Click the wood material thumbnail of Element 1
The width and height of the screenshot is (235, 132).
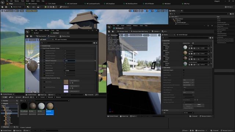click(185, 53)
